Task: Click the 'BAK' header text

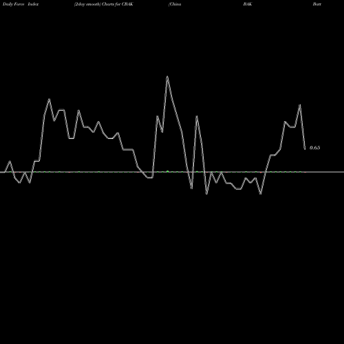Action: [x=248, y=4]
